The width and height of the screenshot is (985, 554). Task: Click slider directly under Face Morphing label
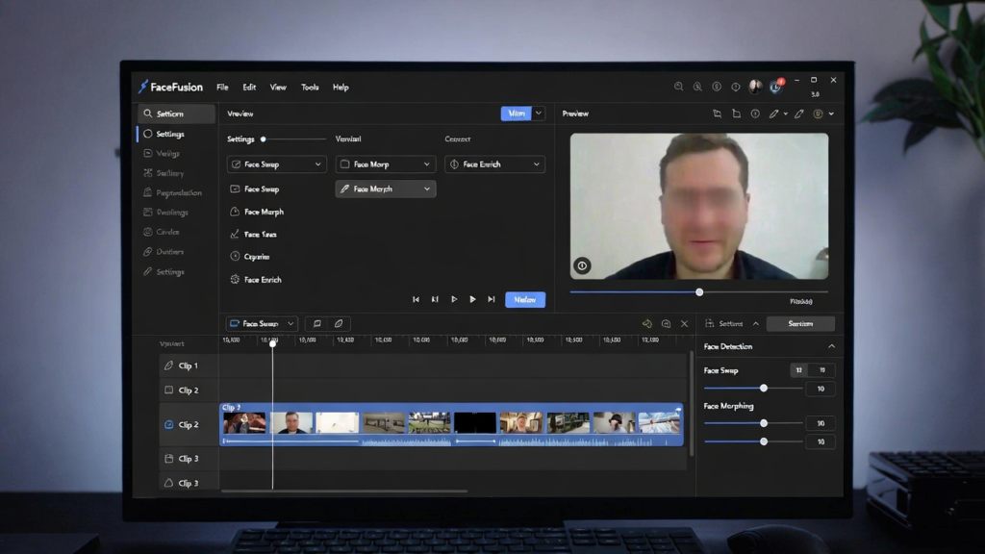(752, 423)
